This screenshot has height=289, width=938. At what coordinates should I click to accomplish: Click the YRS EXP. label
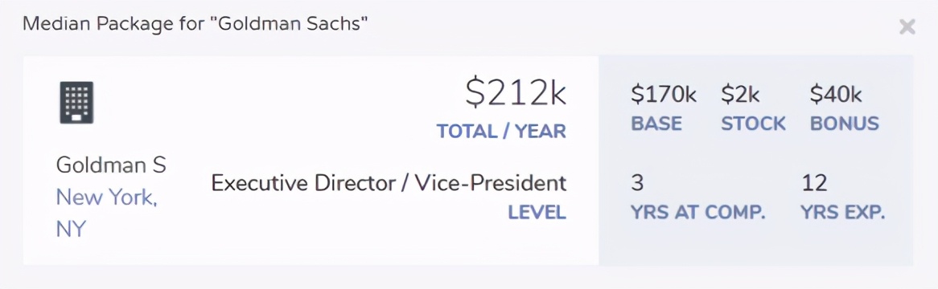tap(843, 213)
